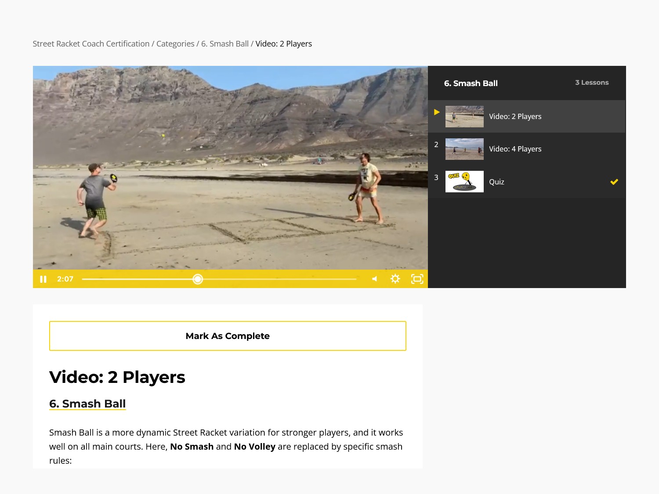The image size is (659, 494).
Task: Open video settings gear icon
Action: [395, 279]
